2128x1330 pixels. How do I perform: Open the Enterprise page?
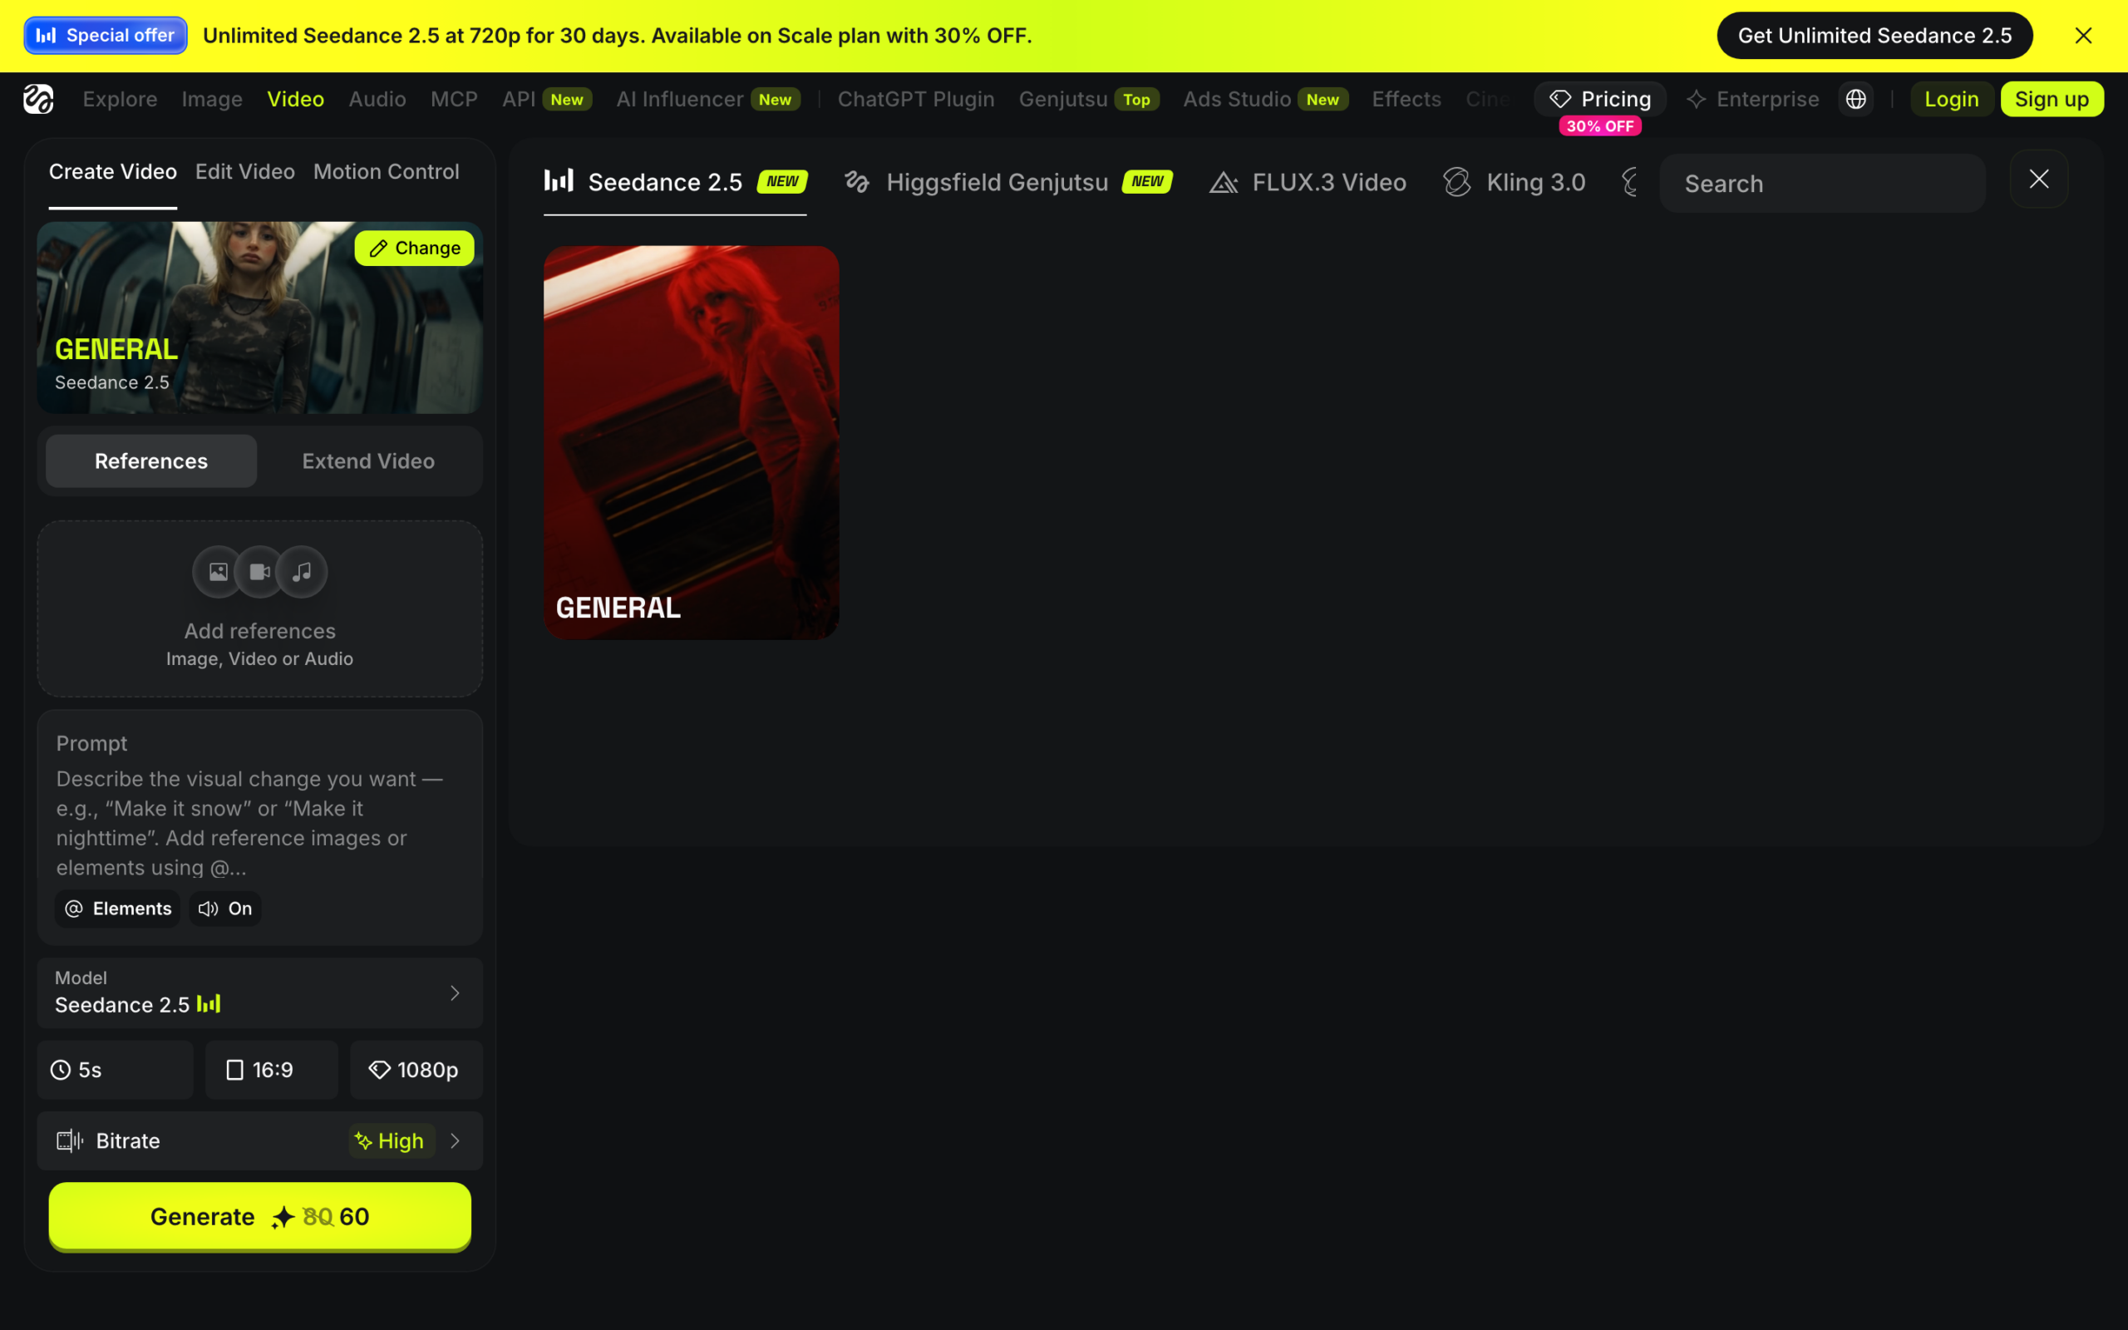(1752, 100)
